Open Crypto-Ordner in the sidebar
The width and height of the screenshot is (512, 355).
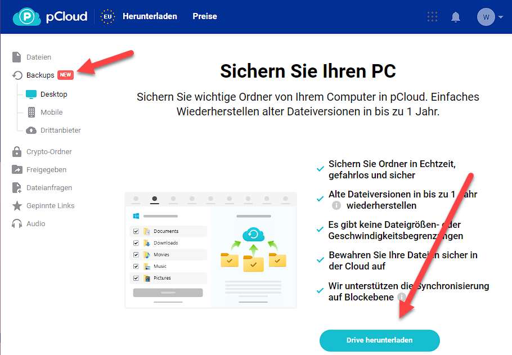pos(49,152)
